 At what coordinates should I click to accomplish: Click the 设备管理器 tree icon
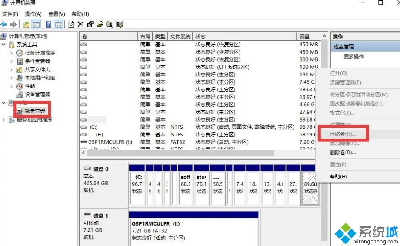(20, 95)
